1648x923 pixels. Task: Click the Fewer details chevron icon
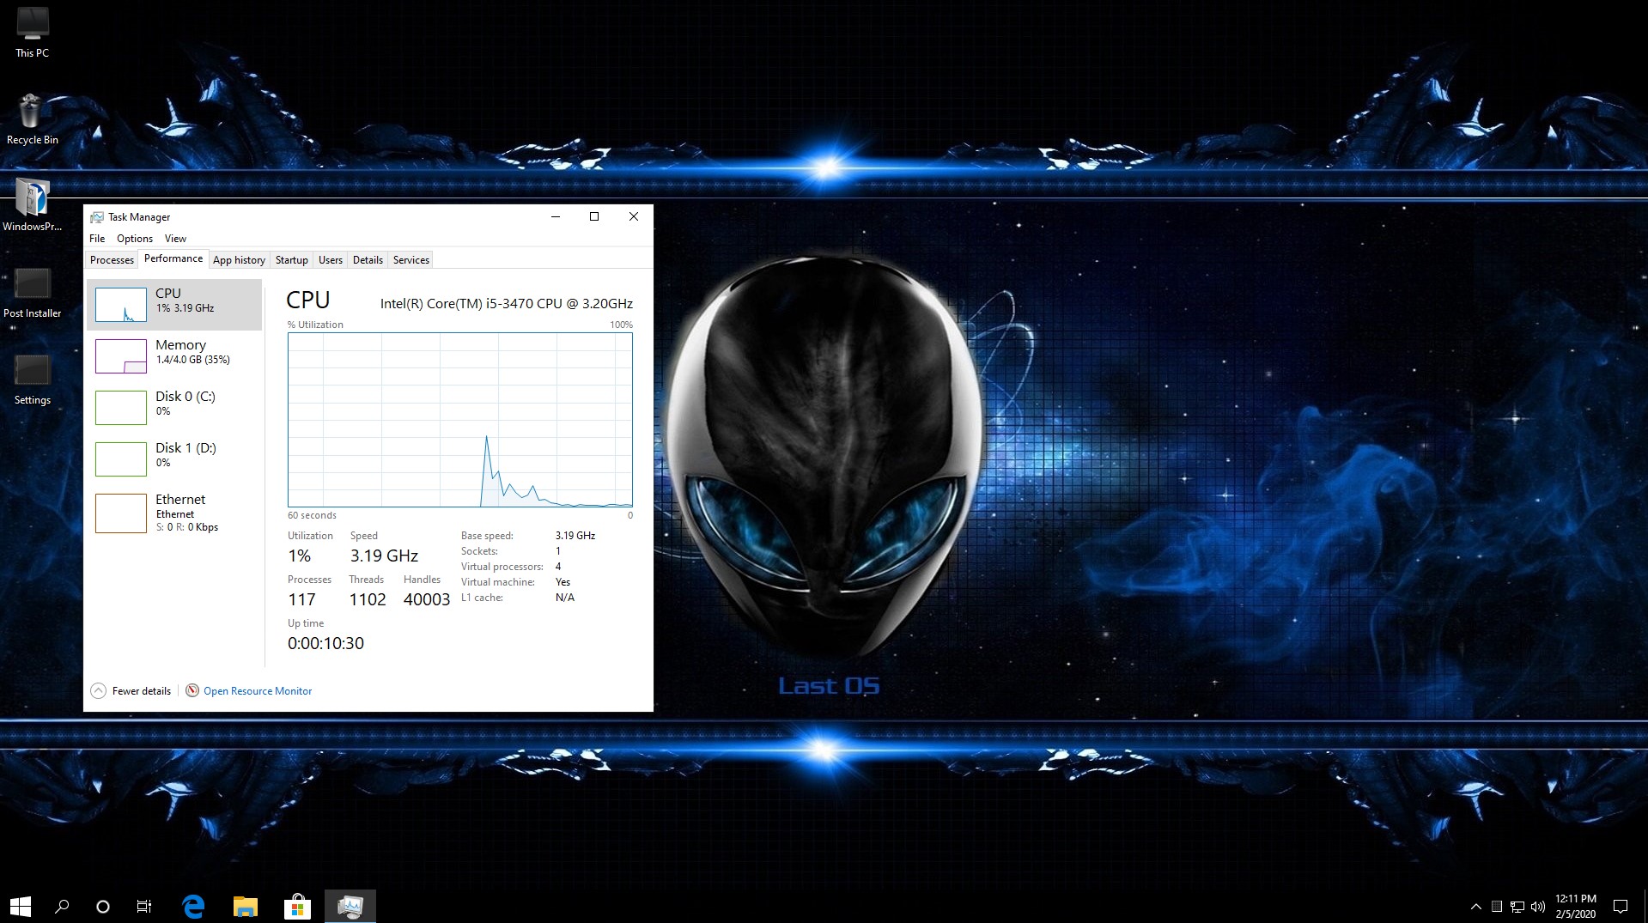point(99,691)
